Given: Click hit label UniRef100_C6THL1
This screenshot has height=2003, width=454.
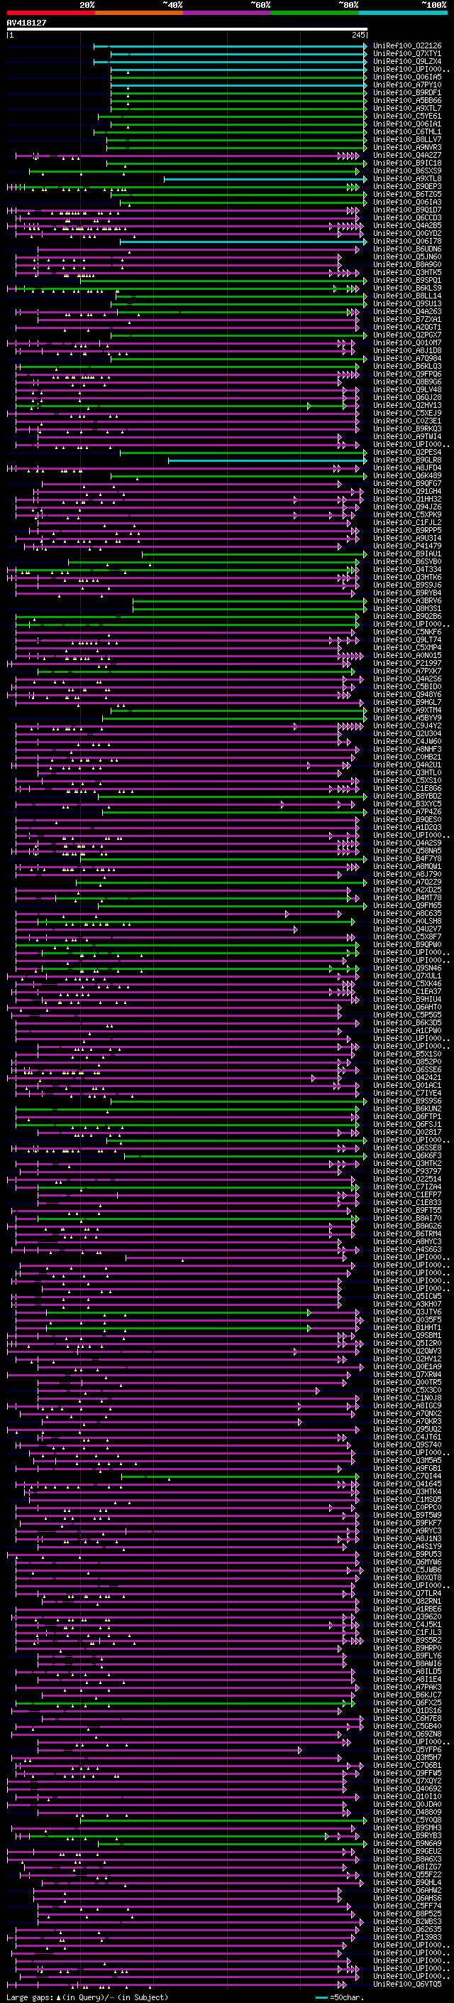Looking at the screenshot, I should 407,132.
